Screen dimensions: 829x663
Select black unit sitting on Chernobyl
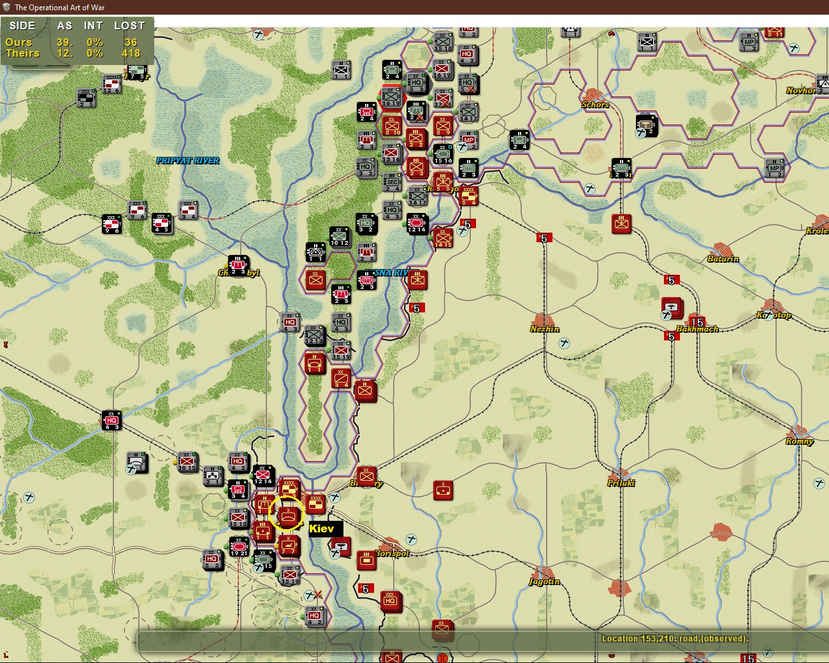[238, 265]
